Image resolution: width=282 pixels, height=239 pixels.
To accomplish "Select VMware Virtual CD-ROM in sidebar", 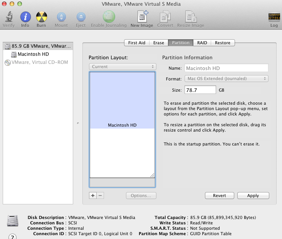I will (x=38, y=62).
